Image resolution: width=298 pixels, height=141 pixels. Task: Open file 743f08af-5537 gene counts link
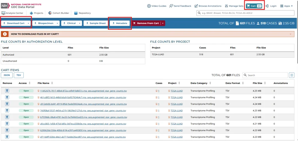83,111
